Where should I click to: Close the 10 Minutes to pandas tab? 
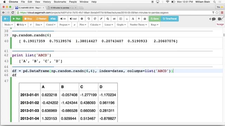click(76, 8)
